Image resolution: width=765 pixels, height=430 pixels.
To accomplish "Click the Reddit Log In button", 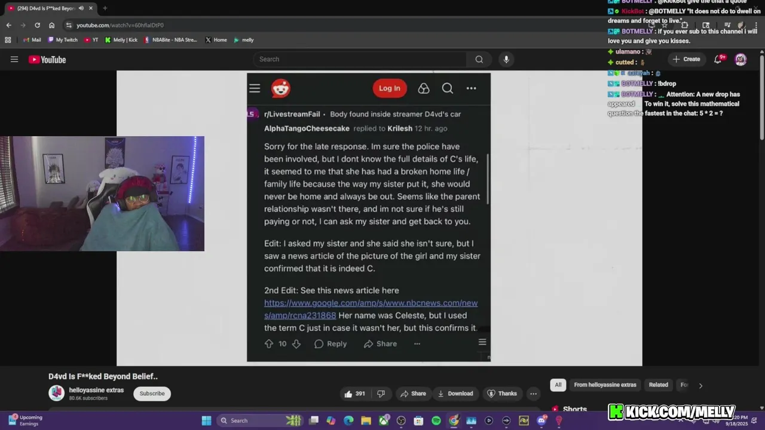I will click(x=390, y=88).
